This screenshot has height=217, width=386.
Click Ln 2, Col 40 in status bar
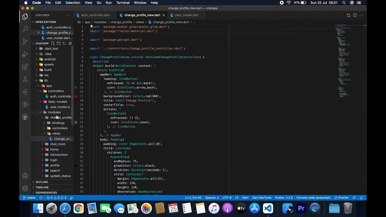click(x=193, y=198)
